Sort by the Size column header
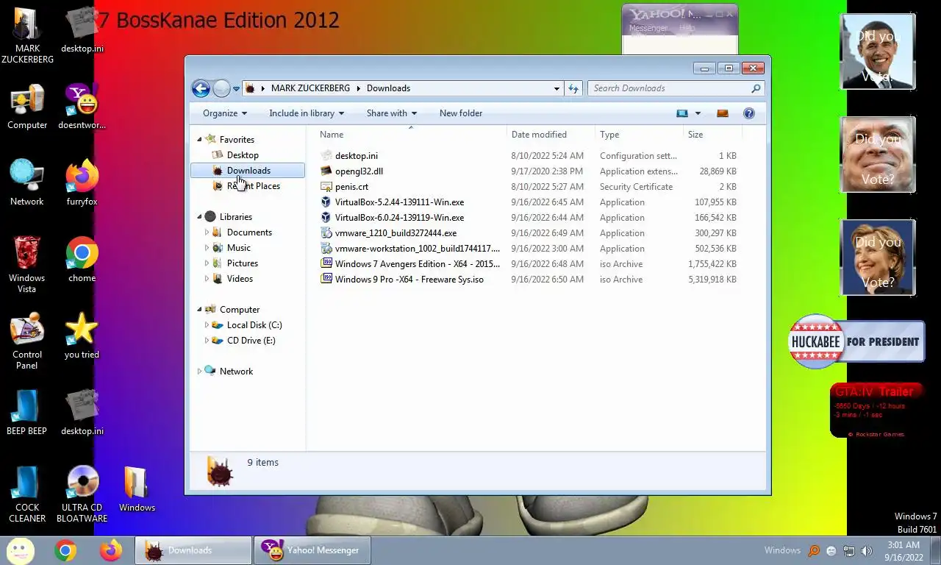The width and height of the screenshot is (941, 565). pos(712,135)
